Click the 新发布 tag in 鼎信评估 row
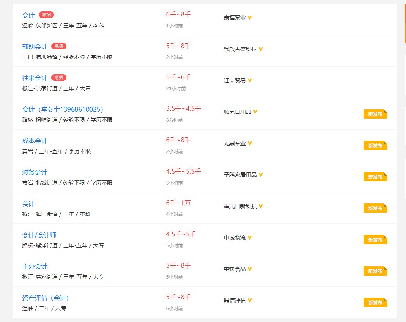 pos(375,302)
